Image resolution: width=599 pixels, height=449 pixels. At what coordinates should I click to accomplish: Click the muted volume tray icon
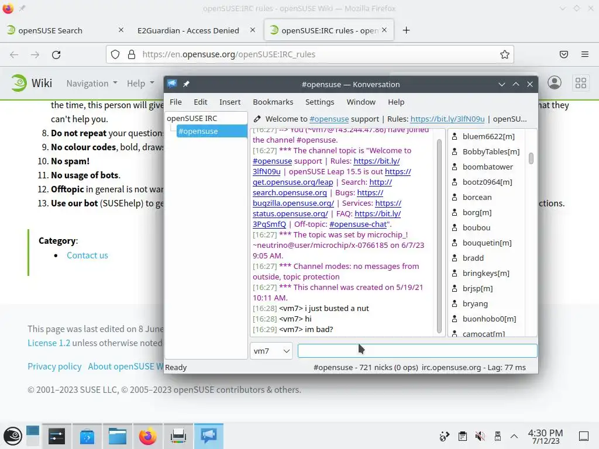click(480, 436)
